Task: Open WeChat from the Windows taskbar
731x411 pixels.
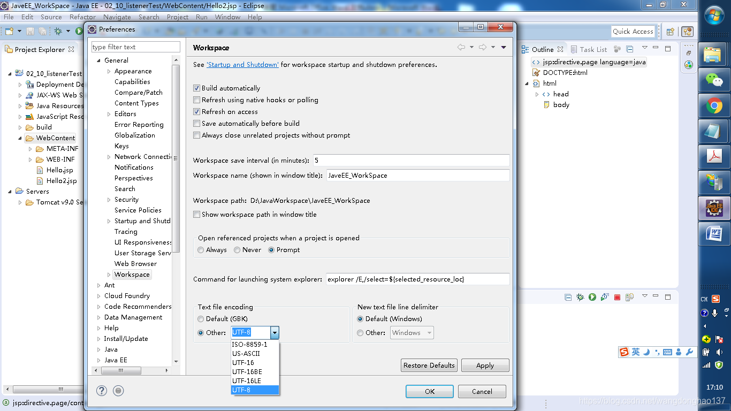Action: click(714, 80)
